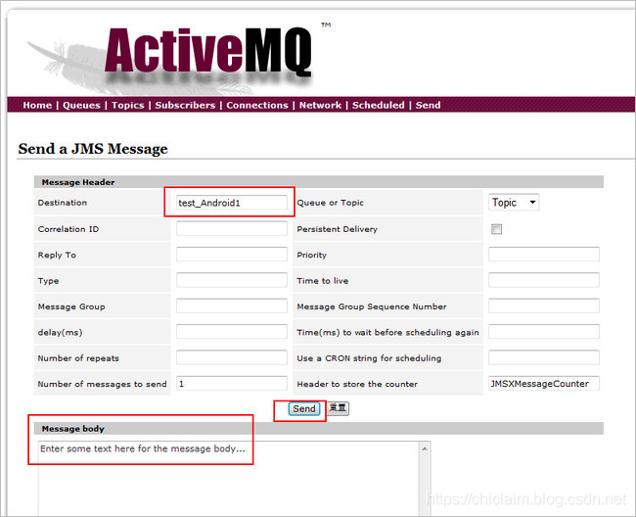Toggle the Persistent Delivery checkbox
Viewport: 636px width, 517px height.
(x=496, y=229)
